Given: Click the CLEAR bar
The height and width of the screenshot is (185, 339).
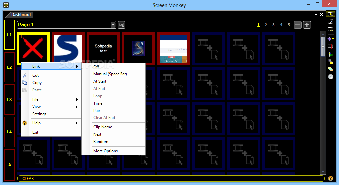Looking at the screenshot, I should pos(171,178).
